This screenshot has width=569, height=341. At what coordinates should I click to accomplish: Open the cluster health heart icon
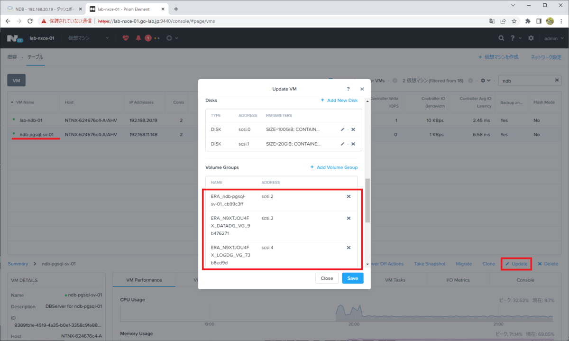pos(126,38)
